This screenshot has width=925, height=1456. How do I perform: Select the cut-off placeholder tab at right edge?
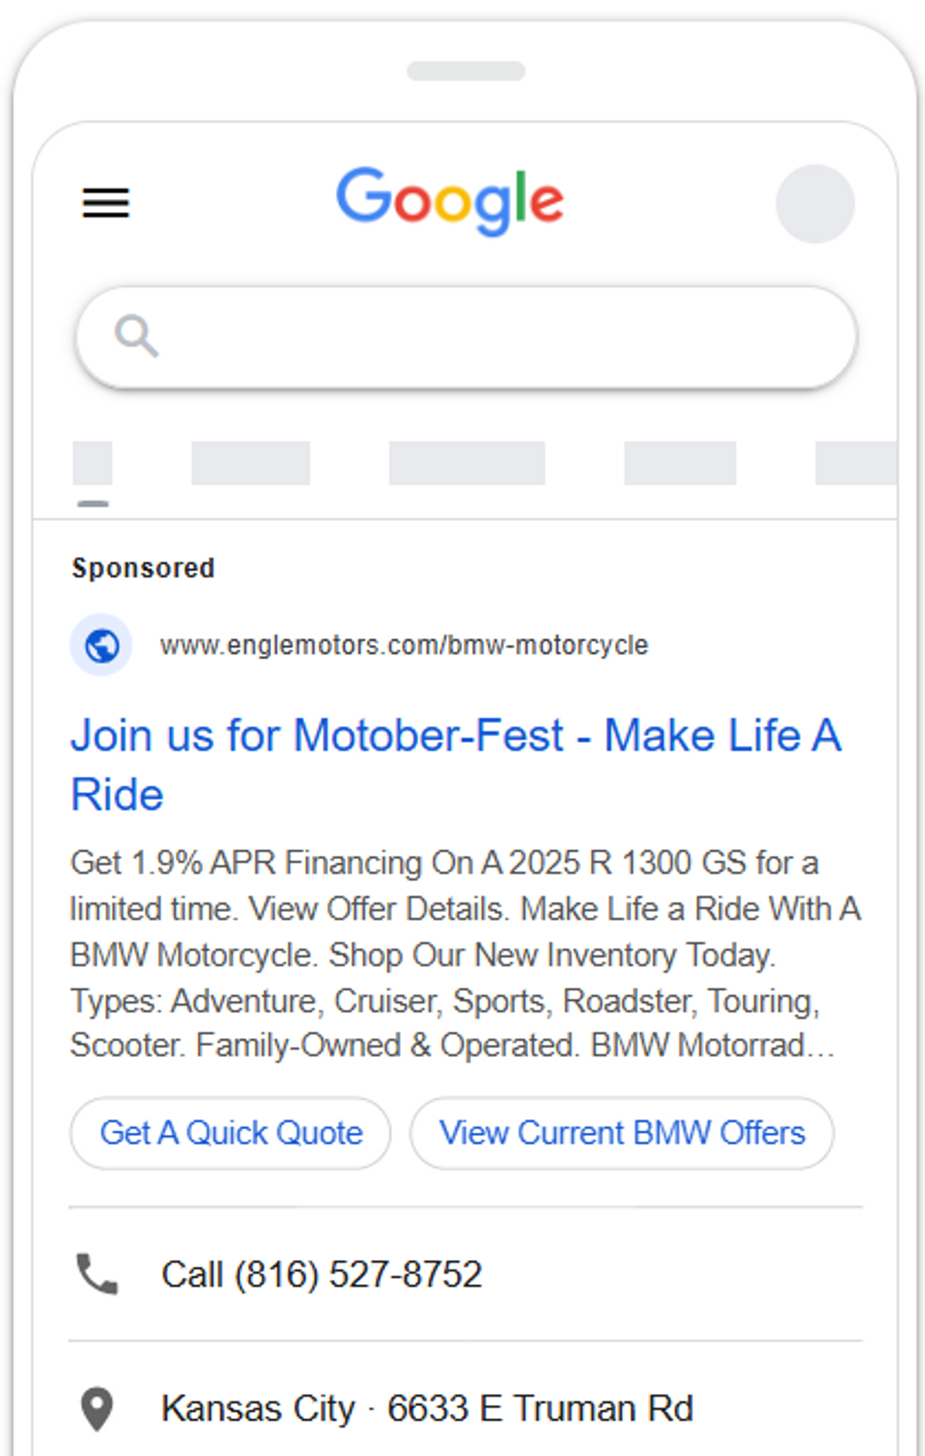[855, 464]
